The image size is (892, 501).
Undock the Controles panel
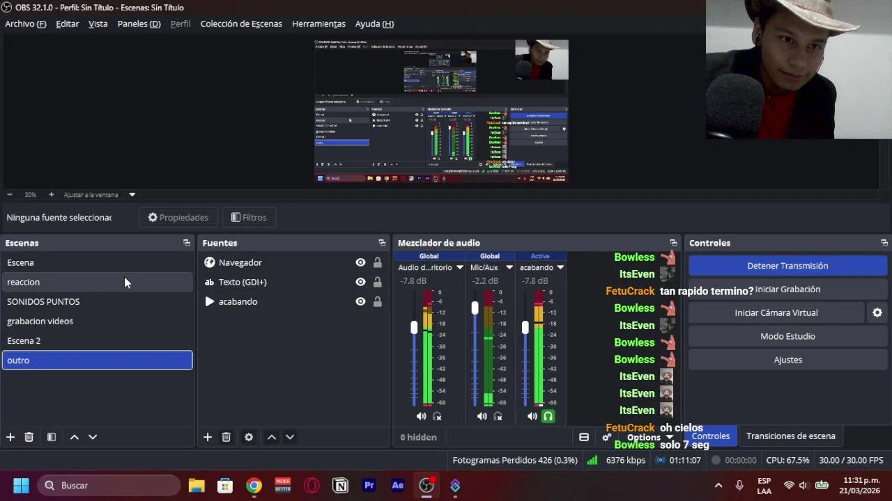884,243
